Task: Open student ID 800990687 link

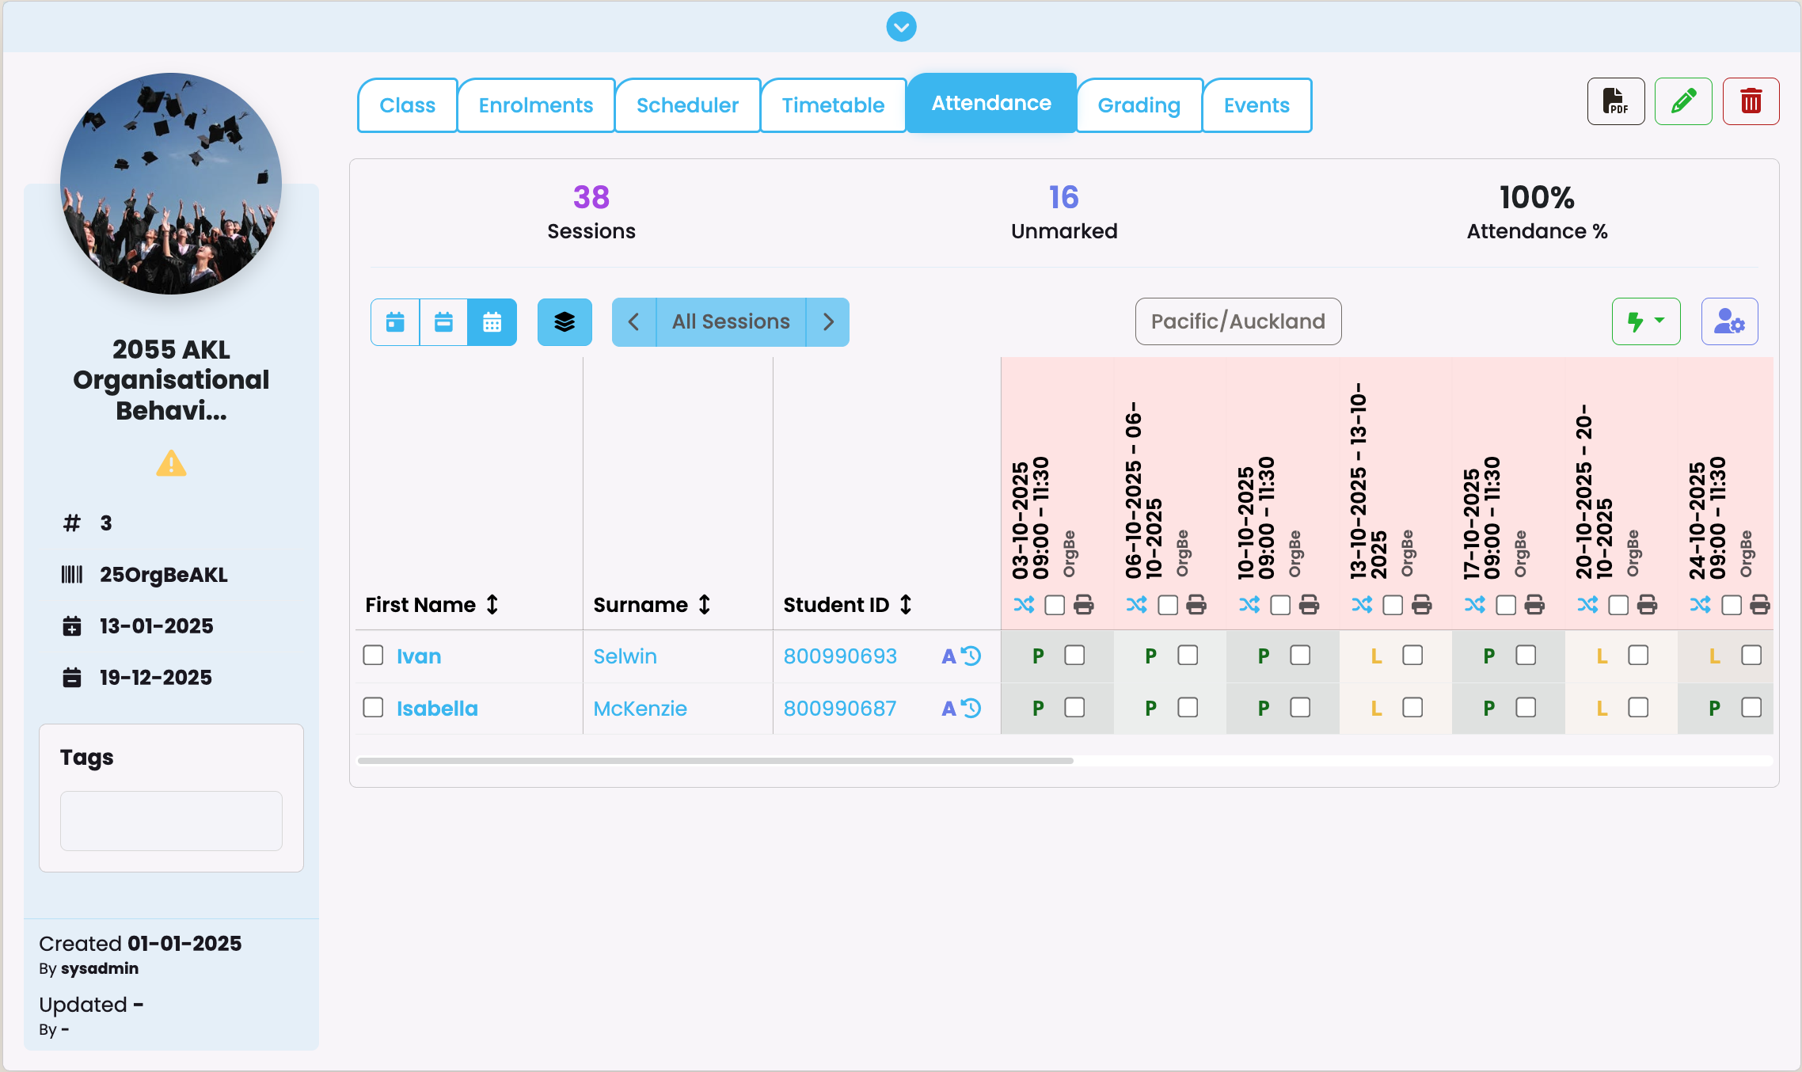Action: pos(839,708)
